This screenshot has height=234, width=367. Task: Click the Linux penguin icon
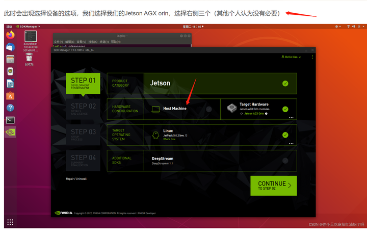pyautogui.click(x=155, y=135)
